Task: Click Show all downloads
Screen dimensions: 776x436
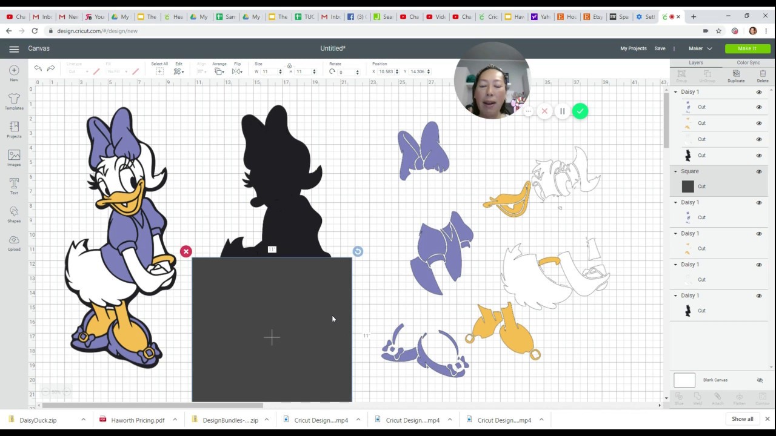Action: click(x=742, y=419)
